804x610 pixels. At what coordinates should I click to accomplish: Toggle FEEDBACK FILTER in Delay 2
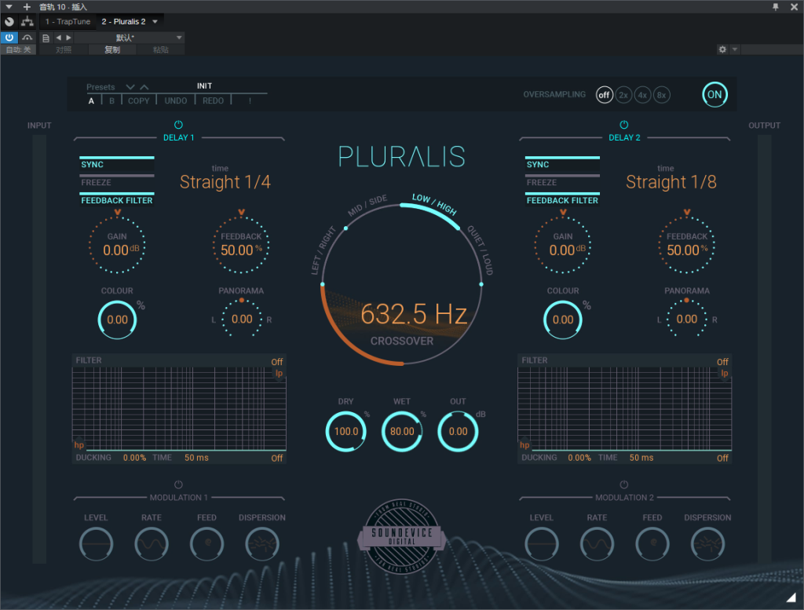[562, 199]
